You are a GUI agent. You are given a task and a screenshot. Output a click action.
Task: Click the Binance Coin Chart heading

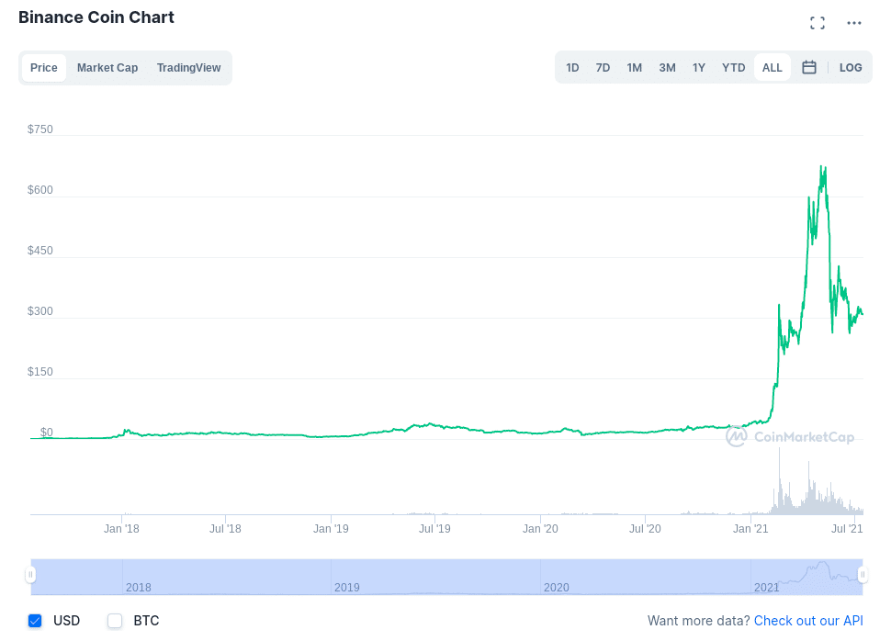tap(96, 17)
